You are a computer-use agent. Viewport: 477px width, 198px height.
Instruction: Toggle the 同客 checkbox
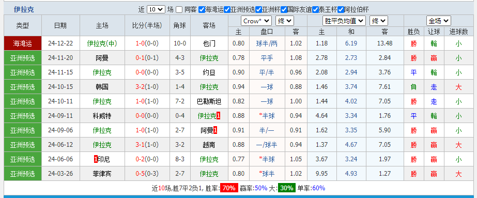[x=179, y=9]
